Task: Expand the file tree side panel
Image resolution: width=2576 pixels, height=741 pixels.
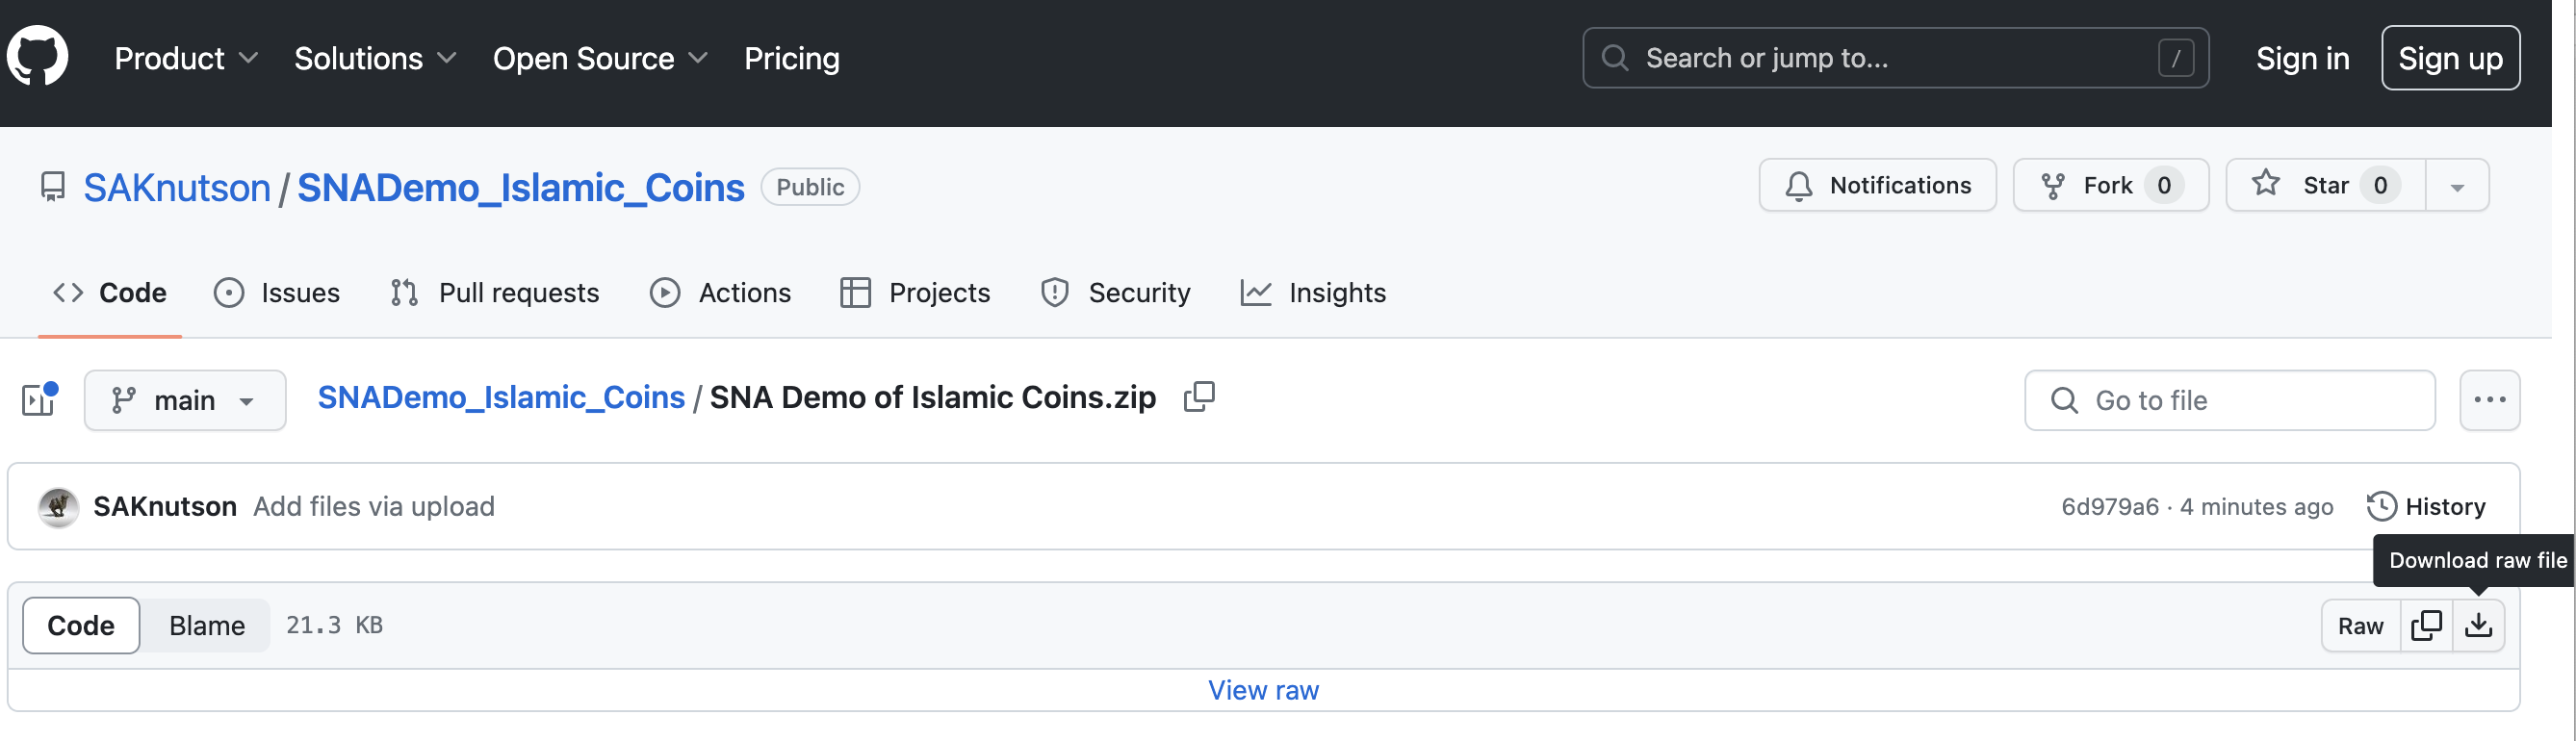Action: 39,400
